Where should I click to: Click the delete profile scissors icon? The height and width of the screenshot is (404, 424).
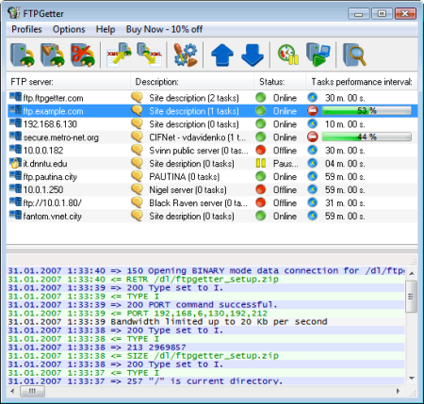point(83,55)
